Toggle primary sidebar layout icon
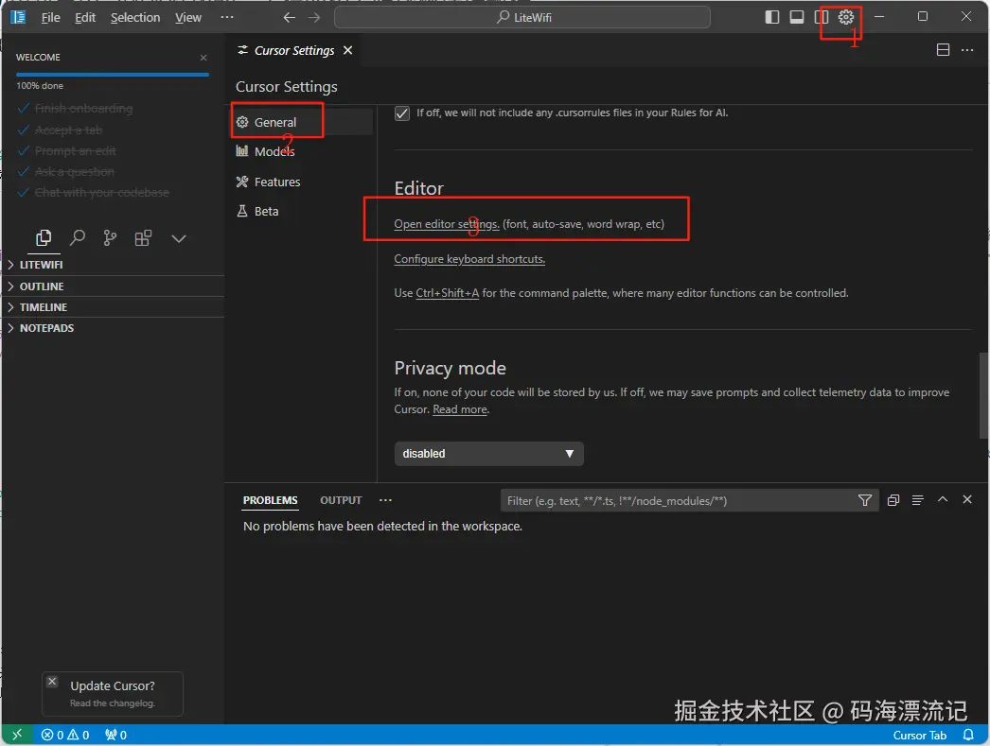This screenshot has width=990, height=746. 771,17
